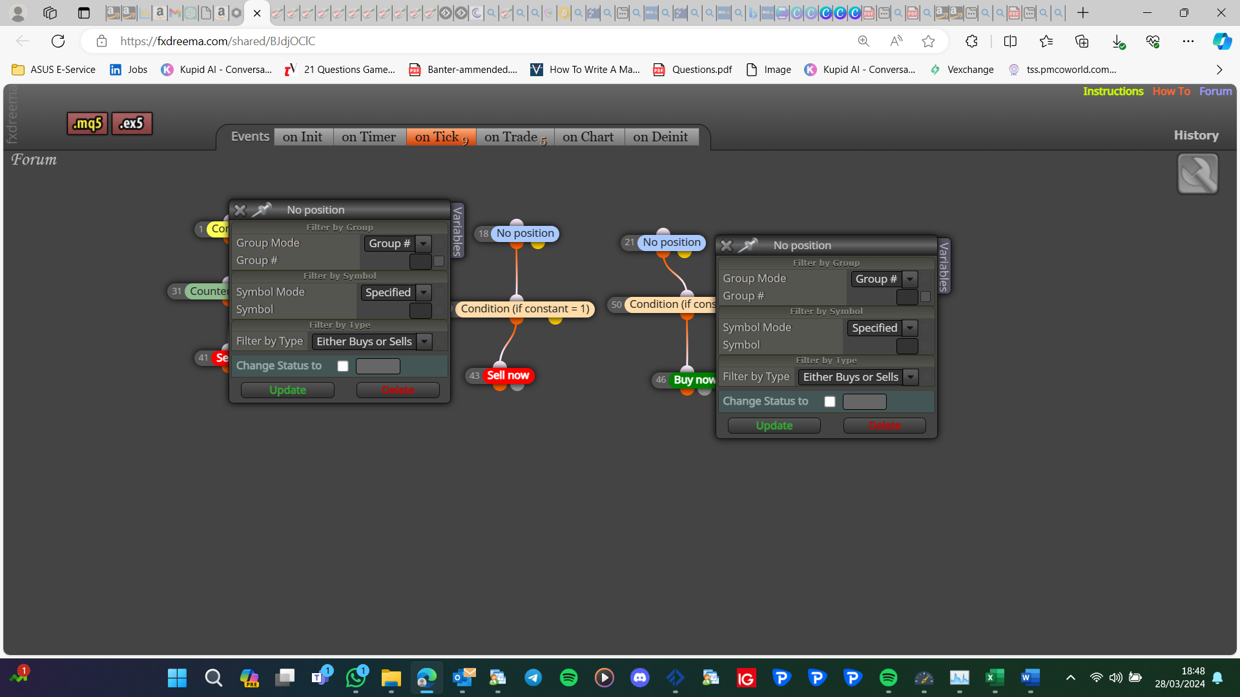Image resolution: width=1240 pixels, height=697 pixels.
Task: Switch to the on Trade tab
Action: pyautogui.click(x=515, y=137)
